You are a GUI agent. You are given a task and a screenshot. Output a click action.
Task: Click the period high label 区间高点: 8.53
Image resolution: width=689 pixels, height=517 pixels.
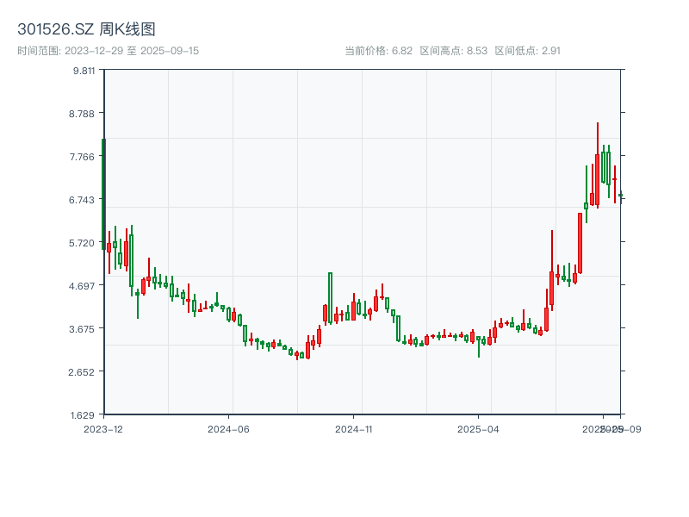pos(454,51)
